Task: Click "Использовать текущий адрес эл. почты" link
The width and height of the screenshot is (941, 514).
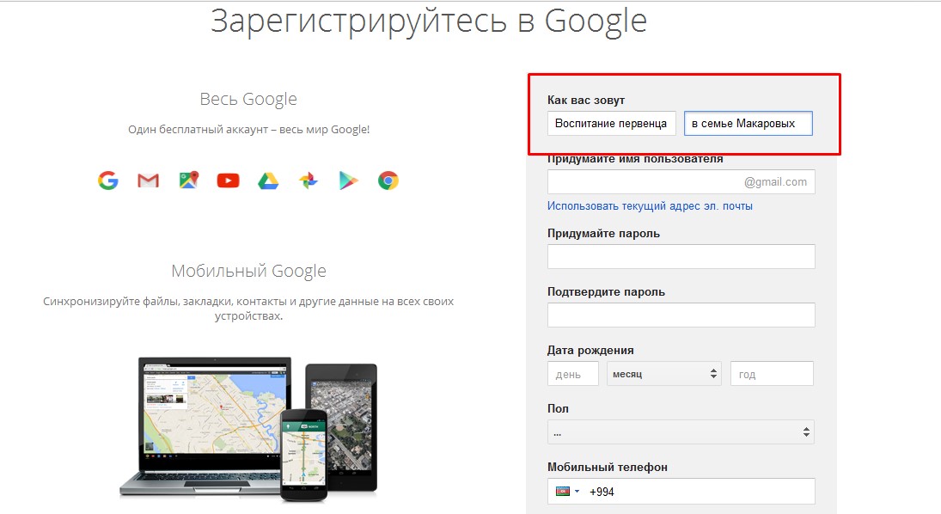Action: (x=650, y=206)
